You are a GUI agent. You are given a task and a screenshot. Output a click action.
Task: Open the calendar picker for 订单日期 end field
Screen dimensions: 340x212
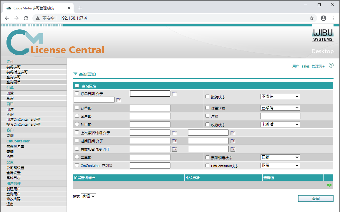click(118, 100)
